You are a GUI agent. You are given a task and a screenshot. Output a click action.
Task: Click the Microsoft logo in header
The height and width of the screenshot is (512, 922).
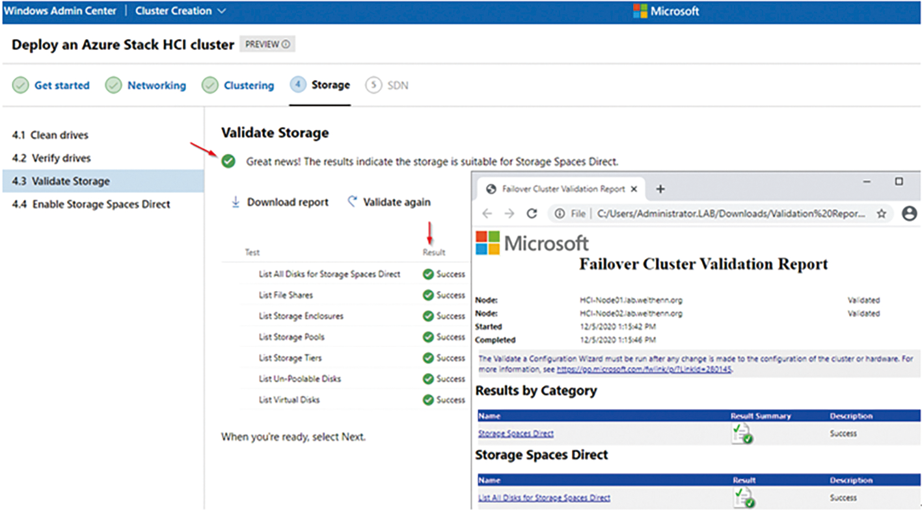coord(666,11)
